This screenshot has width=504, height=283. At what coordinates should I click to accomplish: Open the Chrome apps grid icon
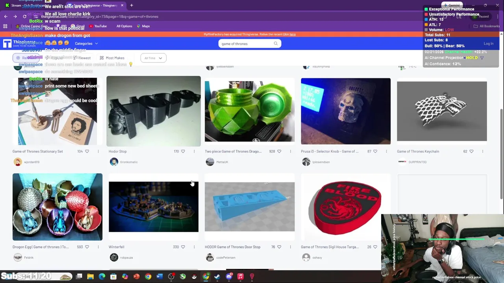(x=5, y=26)
